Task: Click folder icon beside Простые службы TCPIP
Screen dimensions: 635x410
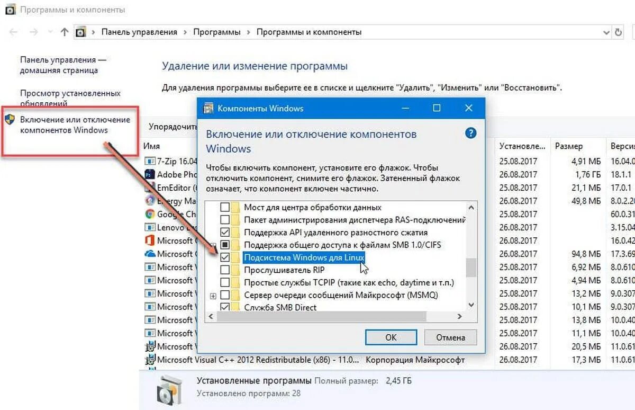Action: (234, 282)
